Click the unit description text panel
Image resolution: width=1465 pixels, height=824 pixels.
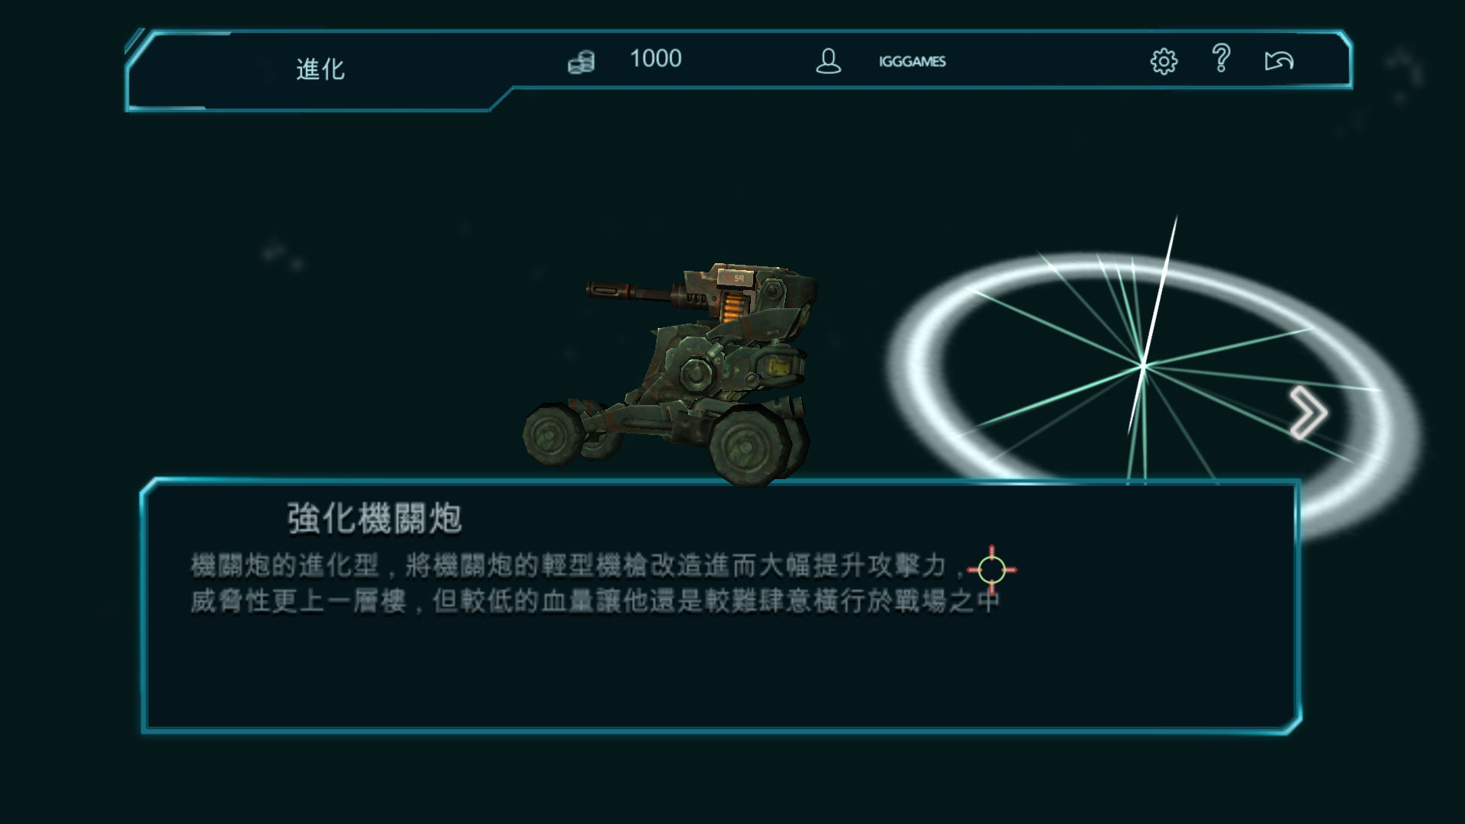(720, 606)
